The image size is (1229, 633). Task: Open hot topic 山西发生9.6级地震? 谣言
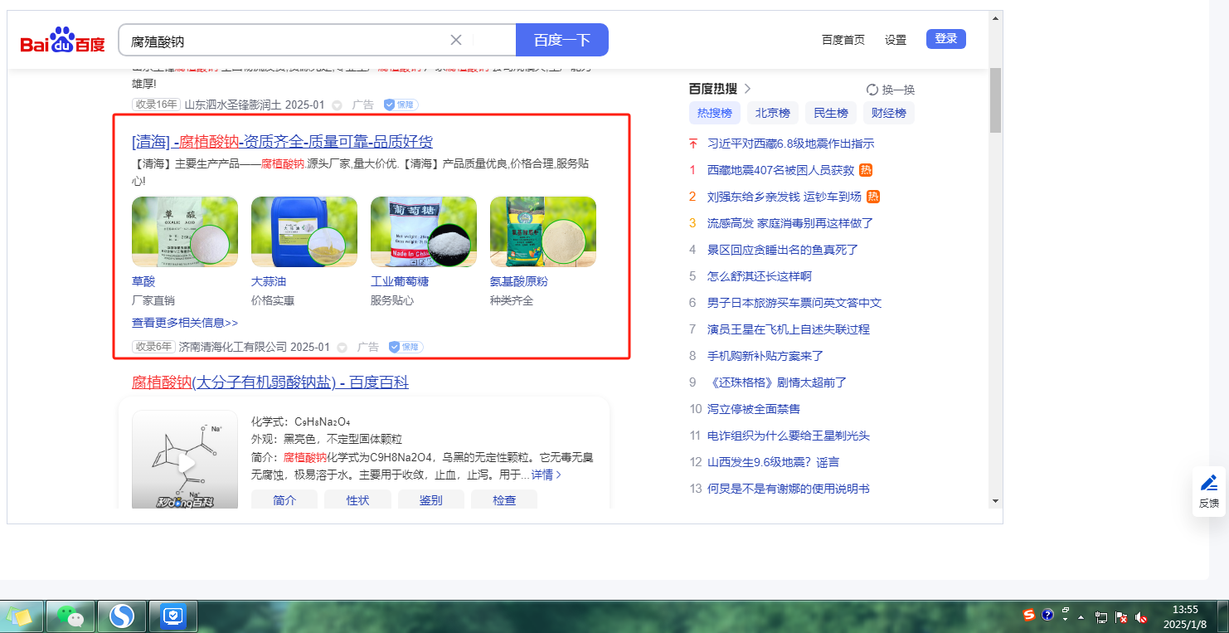point(774,462)
